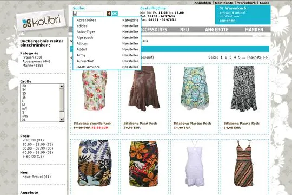Show neue Artikel (41)
The image size is (292, 195).
coord(37,177)
